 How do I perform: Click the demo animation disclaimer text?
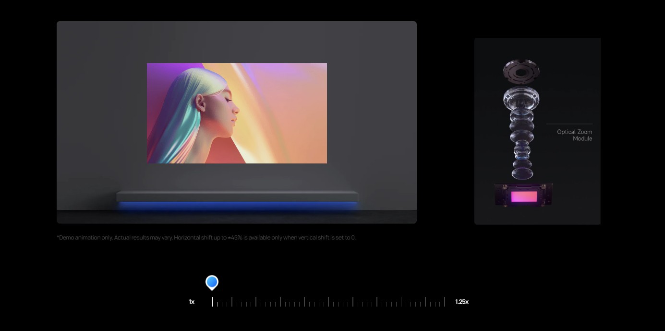point(206,238)
